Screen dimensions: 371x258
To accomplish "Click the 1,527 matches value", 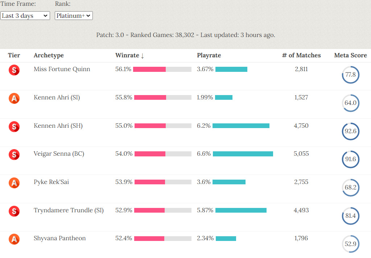I will (301, 97).
